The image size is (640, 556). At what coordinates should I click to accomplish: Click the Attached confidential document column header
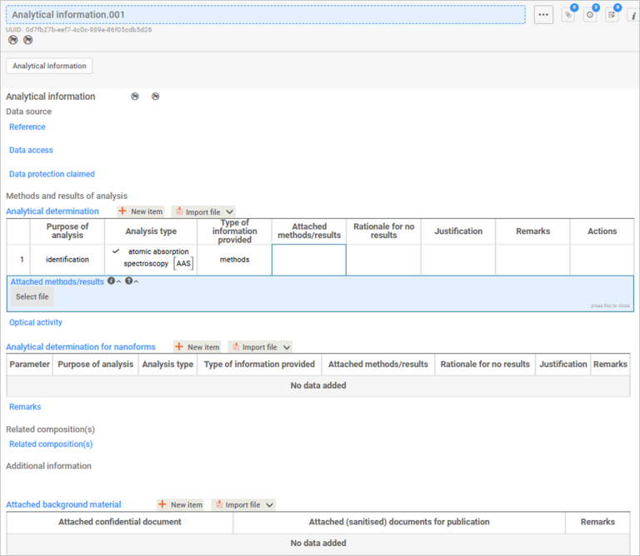[x=120, y=522]
